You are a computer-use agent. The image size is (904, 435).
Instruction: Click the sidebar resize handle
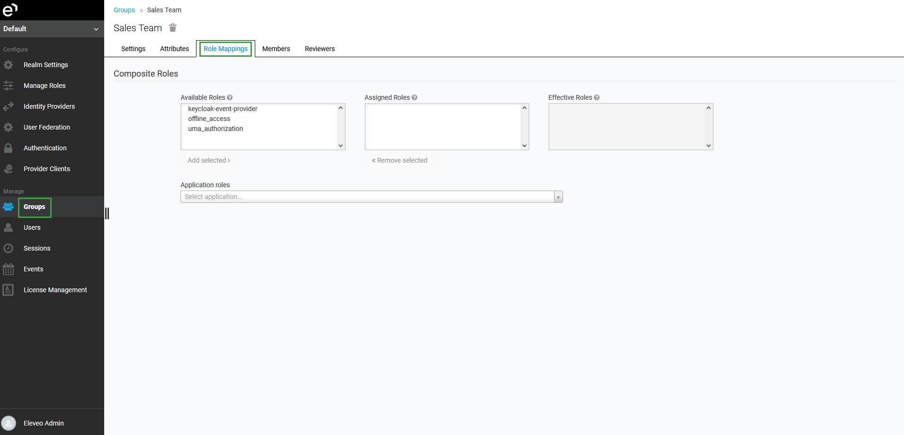107,214
